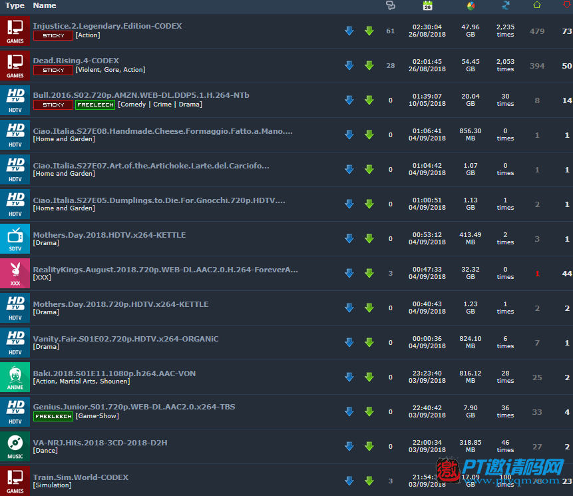573x496 pixels.
Task: Click the SDTV icon for Mothers.Day.2018.HDTV
Action: pos(15,239)
